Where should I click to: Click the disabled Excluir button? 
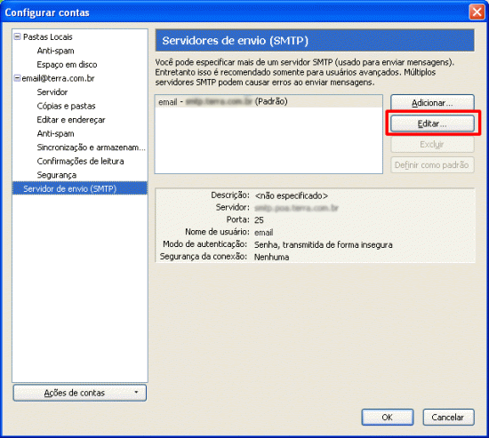(x=432, y=144)
